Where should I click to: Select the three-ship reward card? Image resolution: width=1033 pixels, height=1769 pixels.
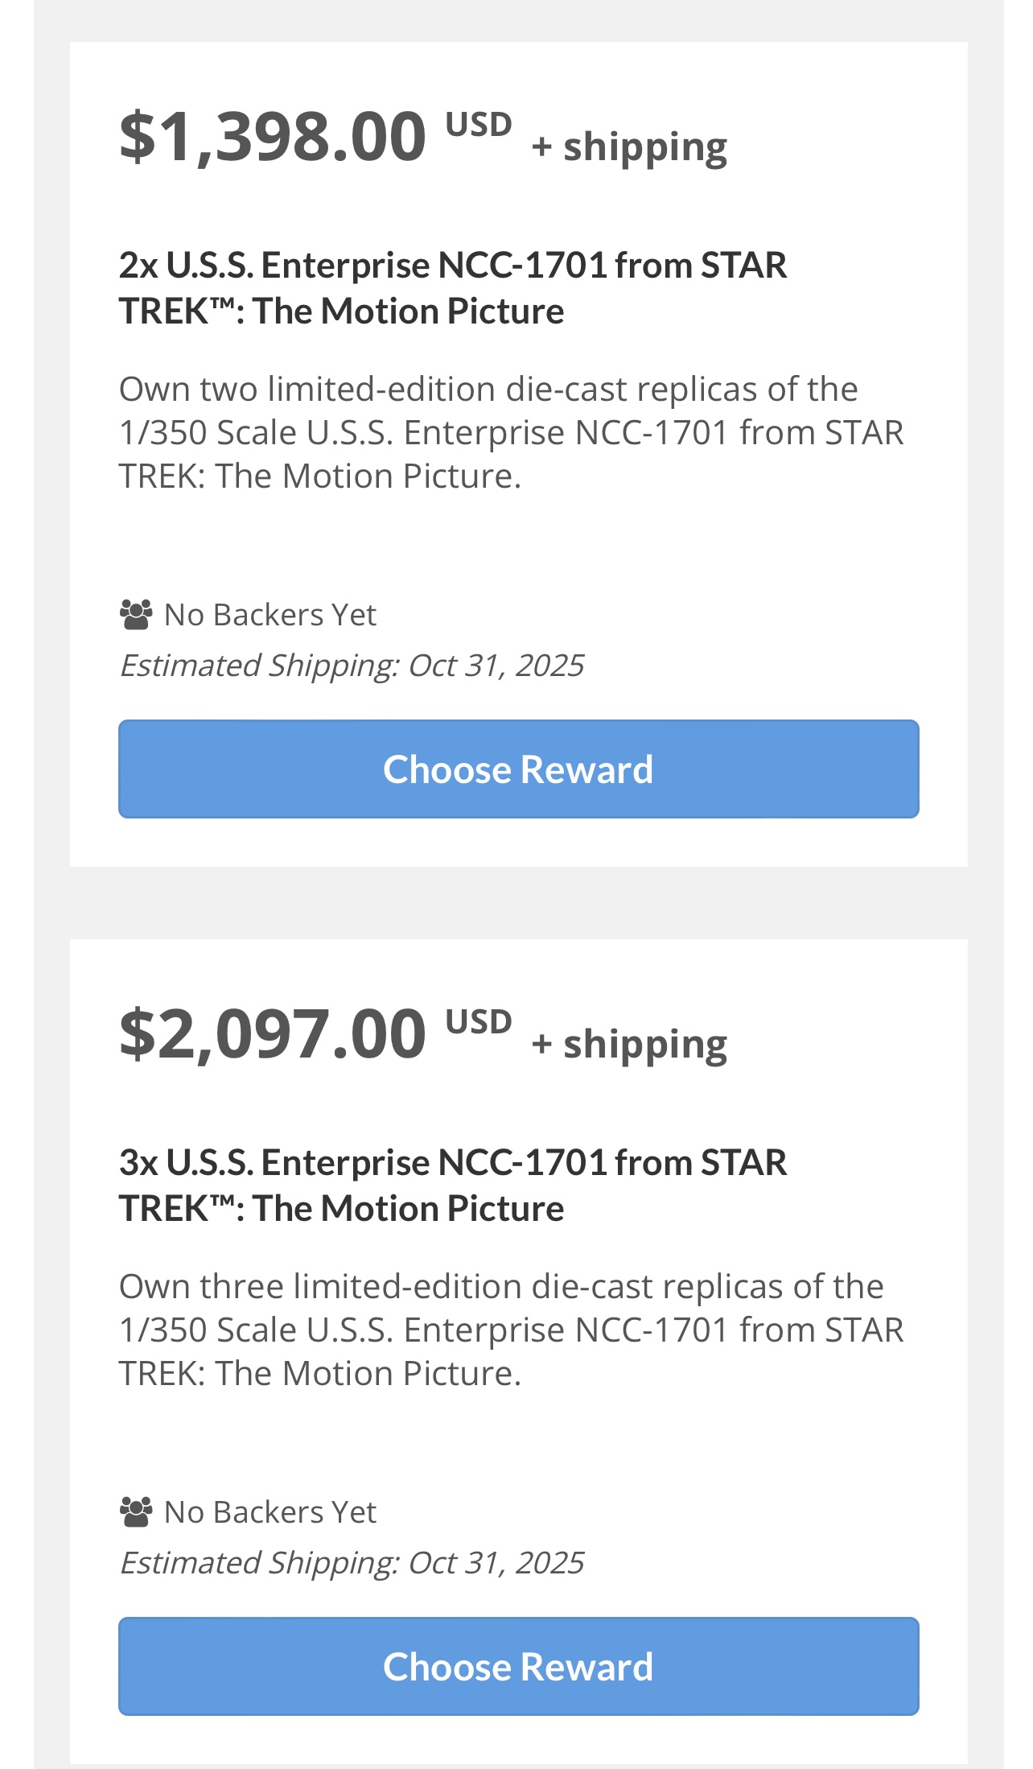(519, 1351)
